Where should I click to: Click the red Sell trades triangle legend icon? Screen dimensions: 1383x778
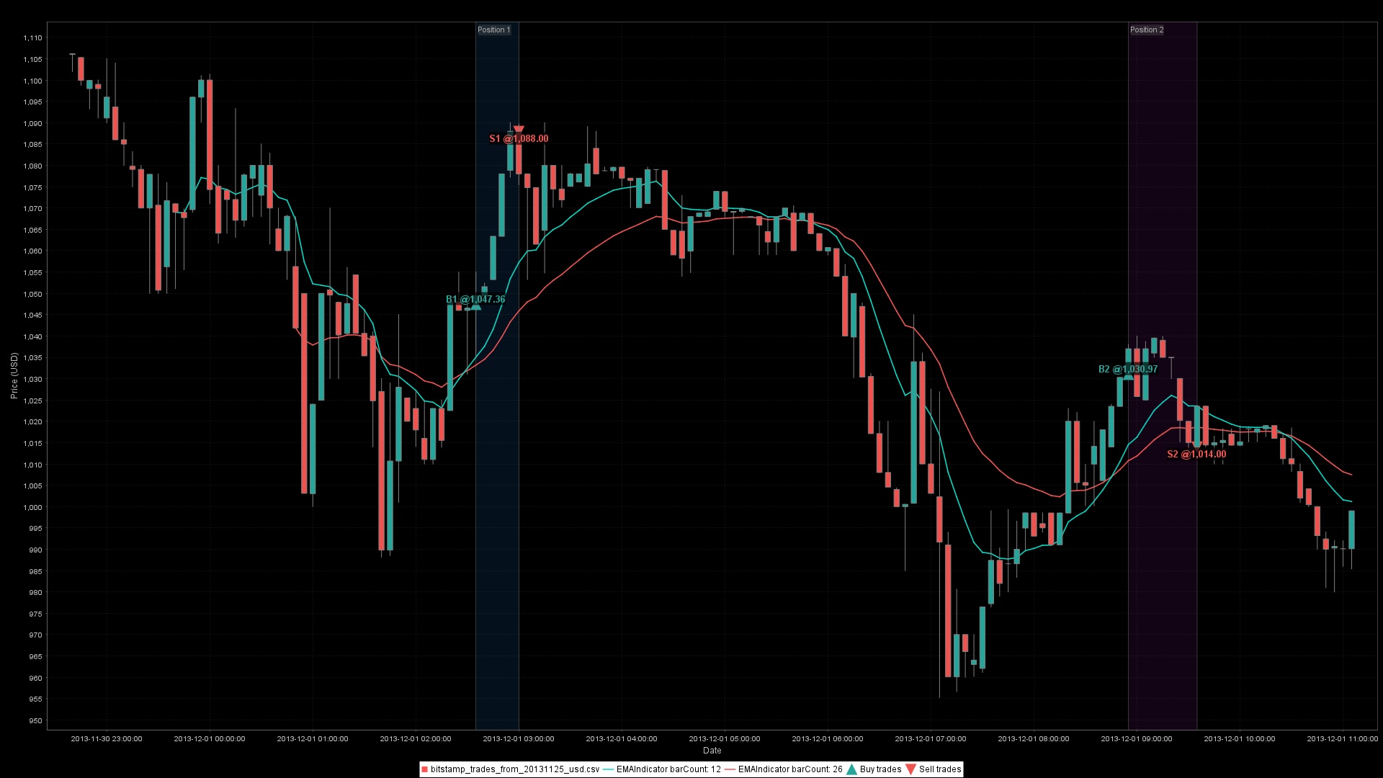click(910, 769)
